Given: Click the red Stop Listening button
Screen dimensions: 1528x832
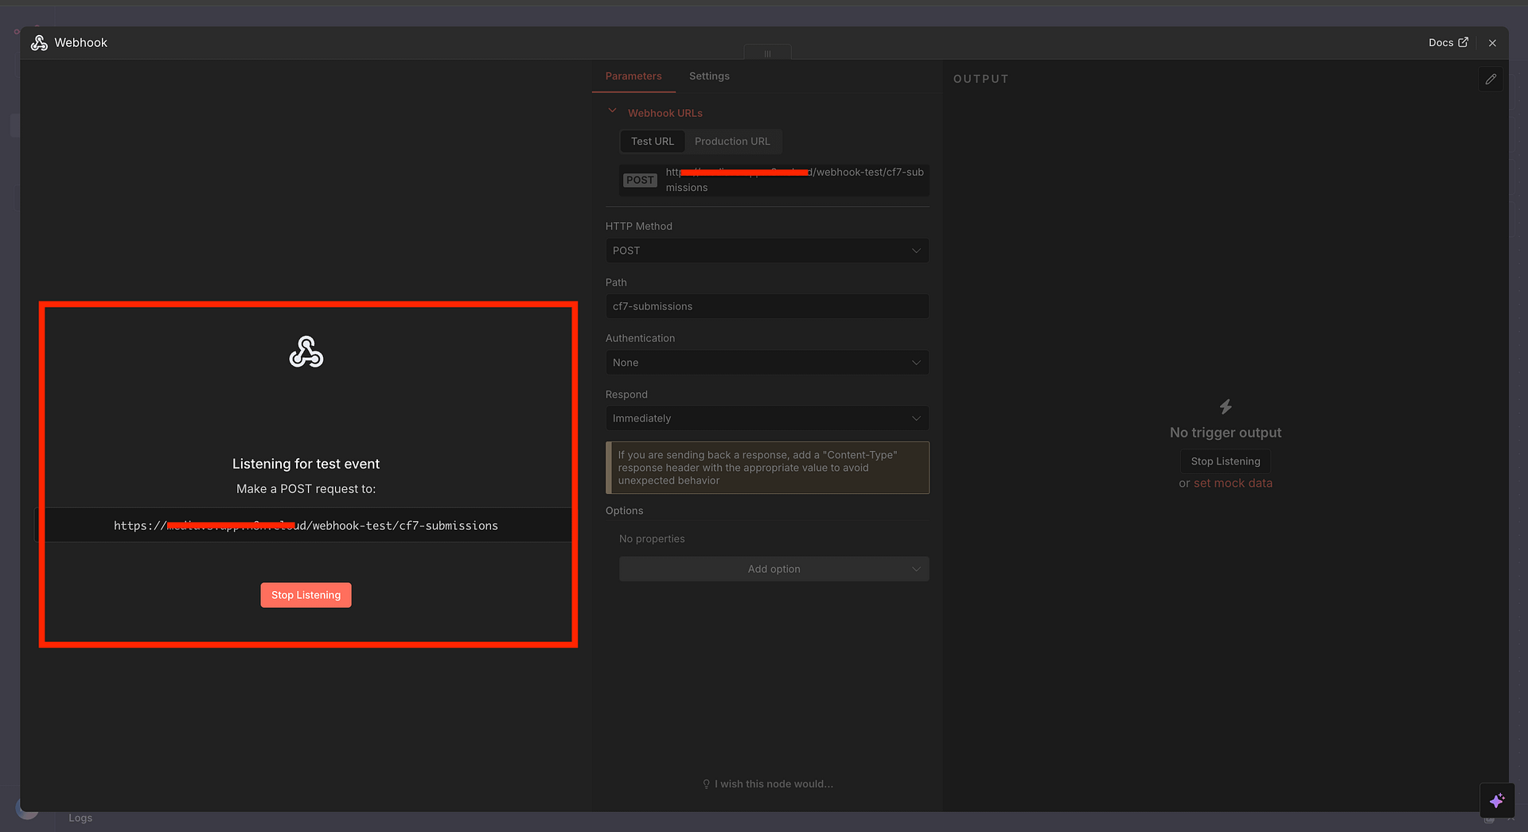Looking at the screenshot, I should pos(306,595).
